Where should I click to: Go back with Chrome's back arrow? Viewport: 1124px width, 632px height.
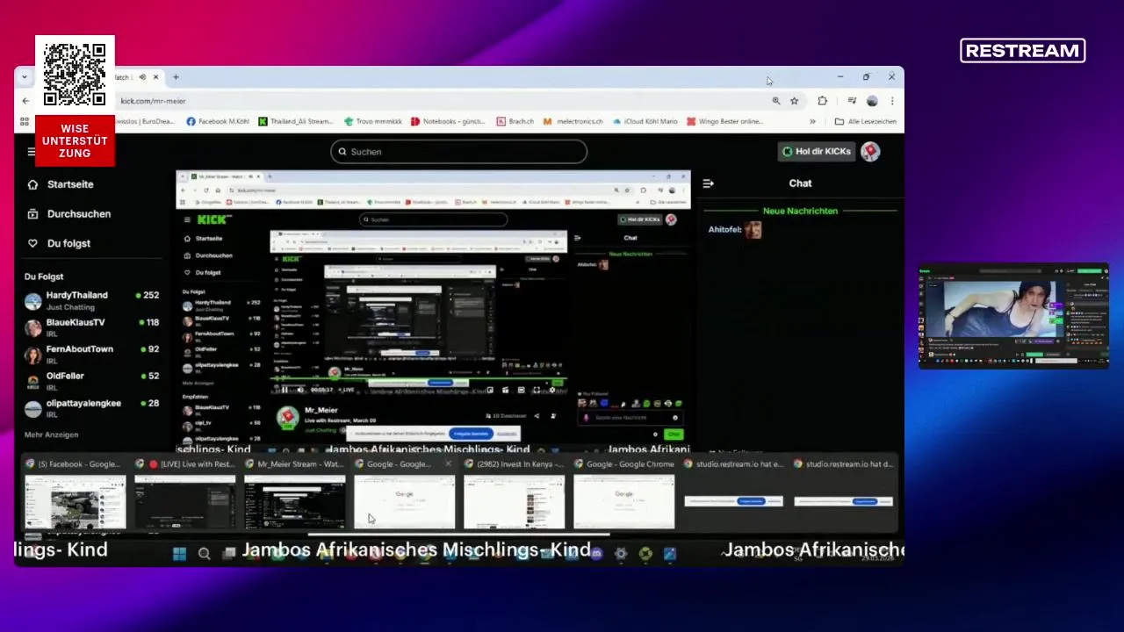[x=25, y=101]
